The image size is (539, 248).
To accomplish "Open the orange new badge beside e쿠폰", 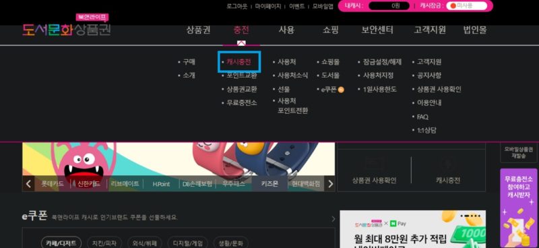I will pyautogui.click(x=341, y=90).
